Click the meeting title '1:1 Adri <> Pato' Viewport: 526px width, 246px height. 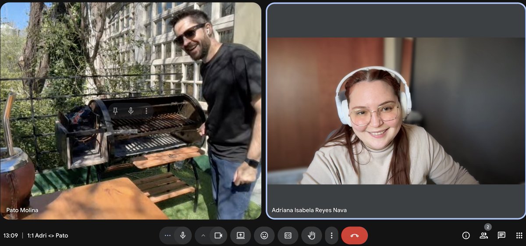pos(48,235)
